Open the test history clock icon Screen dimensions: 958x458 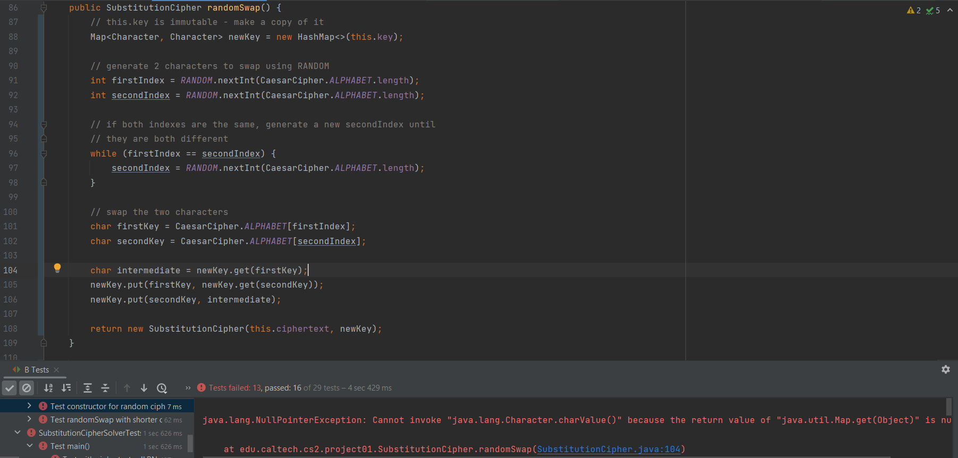click(162, 388)
